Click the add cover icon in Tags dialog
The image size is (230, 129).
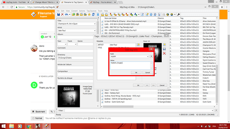coord(164,45)
